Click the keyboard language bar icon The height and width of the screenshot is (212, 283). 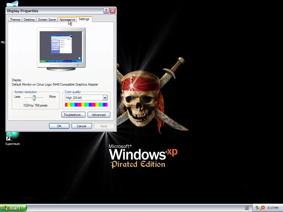point(247,208)
